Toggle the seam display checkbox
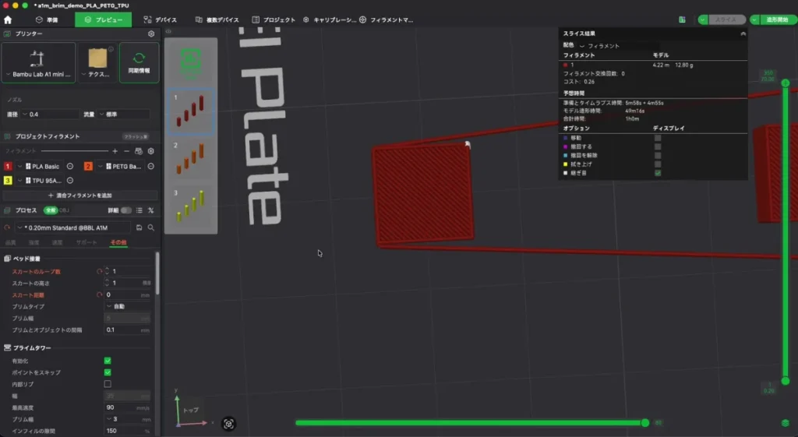The height and width of the screenshot is (437, 798). [658, 173]
